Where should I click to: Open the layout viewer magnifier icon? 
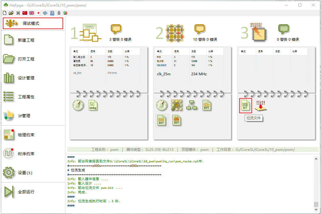click(177, 105)
